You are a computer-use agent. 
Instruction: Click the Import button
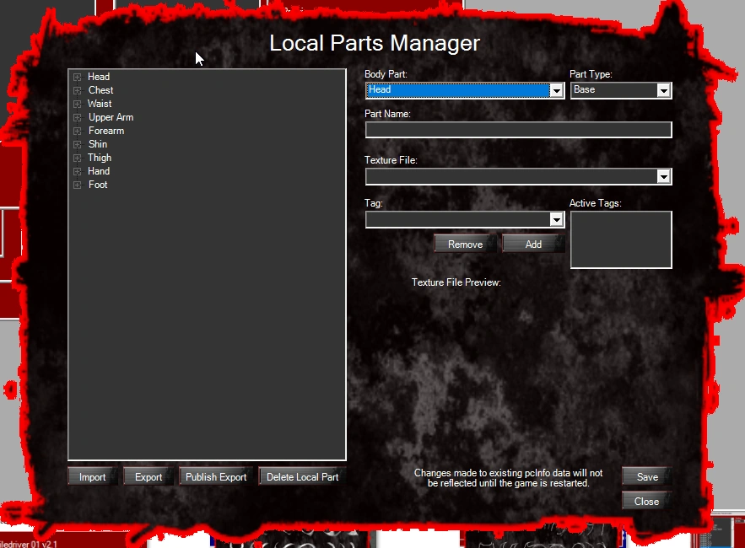(91, 475)
